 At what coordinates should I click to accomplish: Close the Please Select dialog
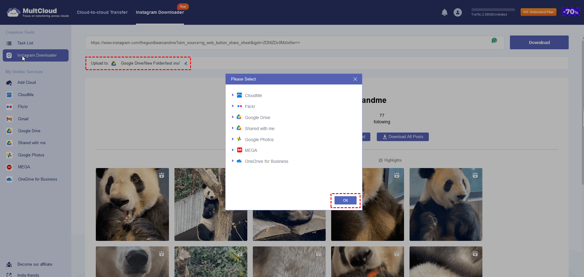355,79
